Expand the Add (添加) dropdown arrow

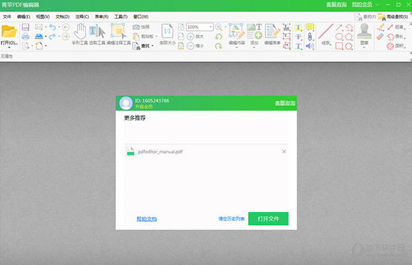(254, 47)
